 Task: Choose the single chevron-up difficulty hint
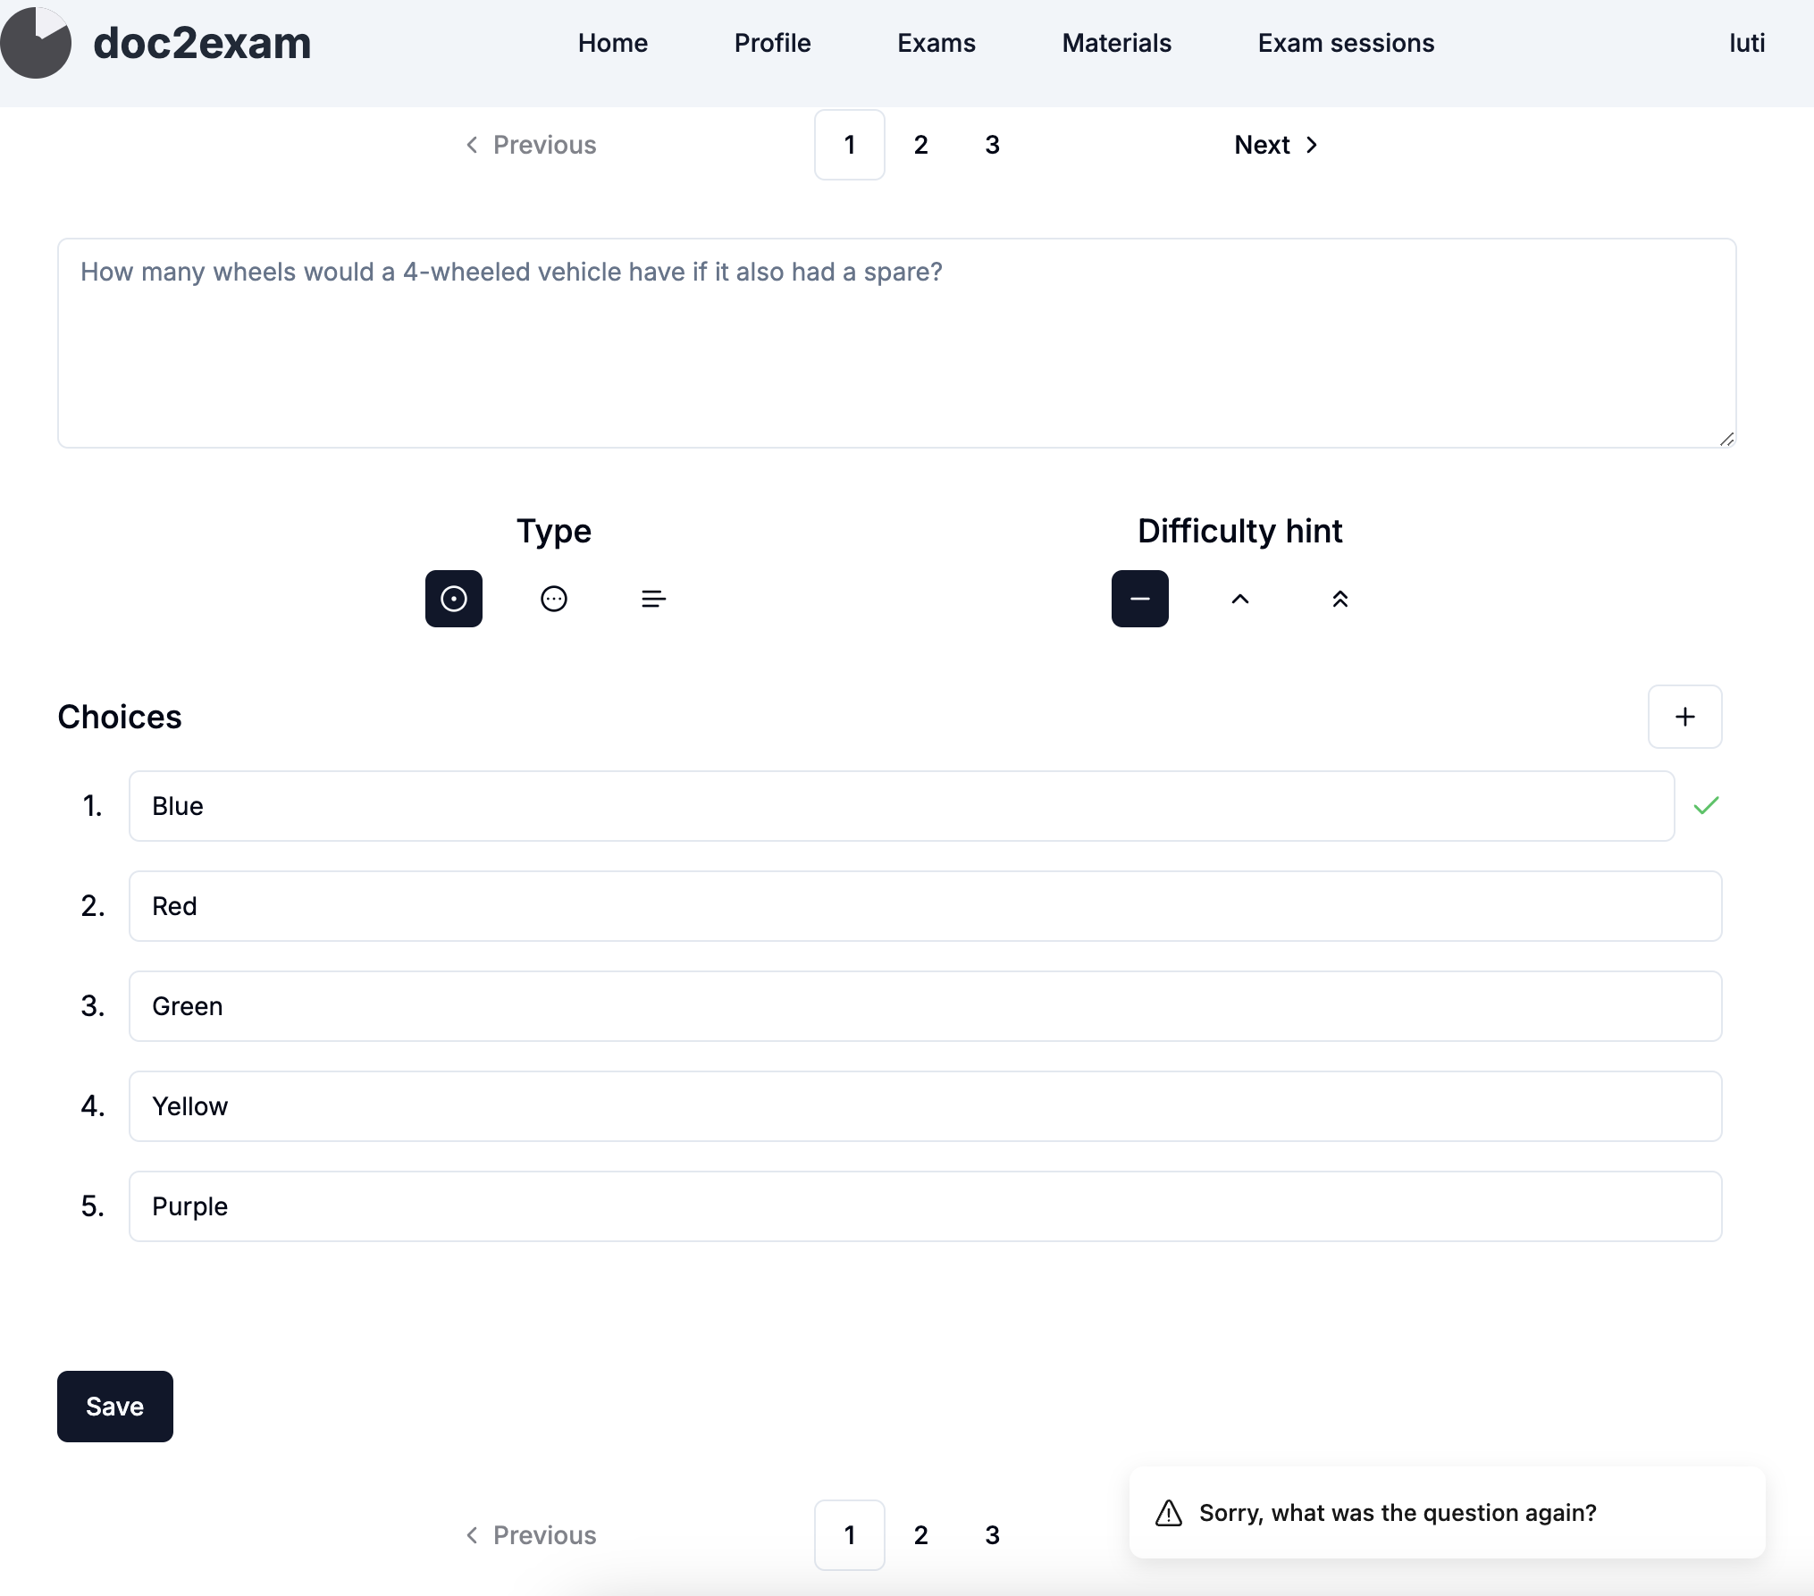[1240, 599]
